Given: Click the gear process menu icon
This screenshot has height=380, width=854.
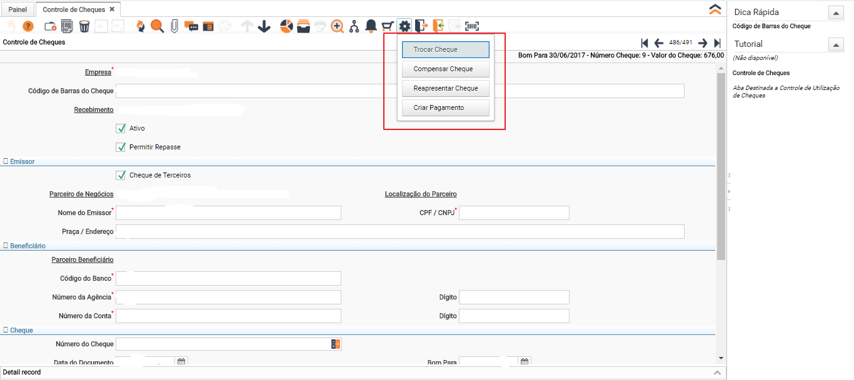Looking at the screenshot, I should pyautogui.click(x=404, y=26).
